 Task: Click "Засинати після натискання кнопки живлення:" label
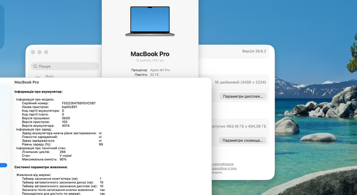point(58,190)
